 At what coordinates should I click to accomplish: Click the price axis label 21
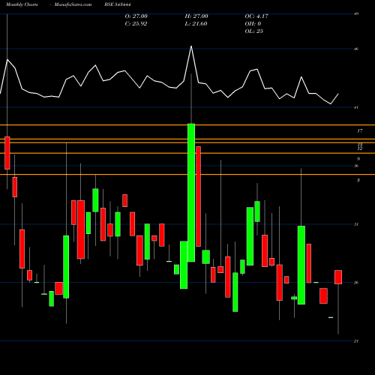tap(356, 341)
